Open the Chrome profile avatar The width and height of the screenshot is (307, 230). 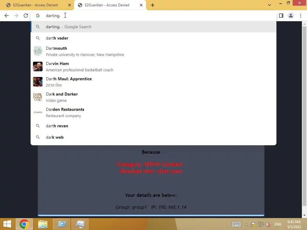tap(291, 16)
